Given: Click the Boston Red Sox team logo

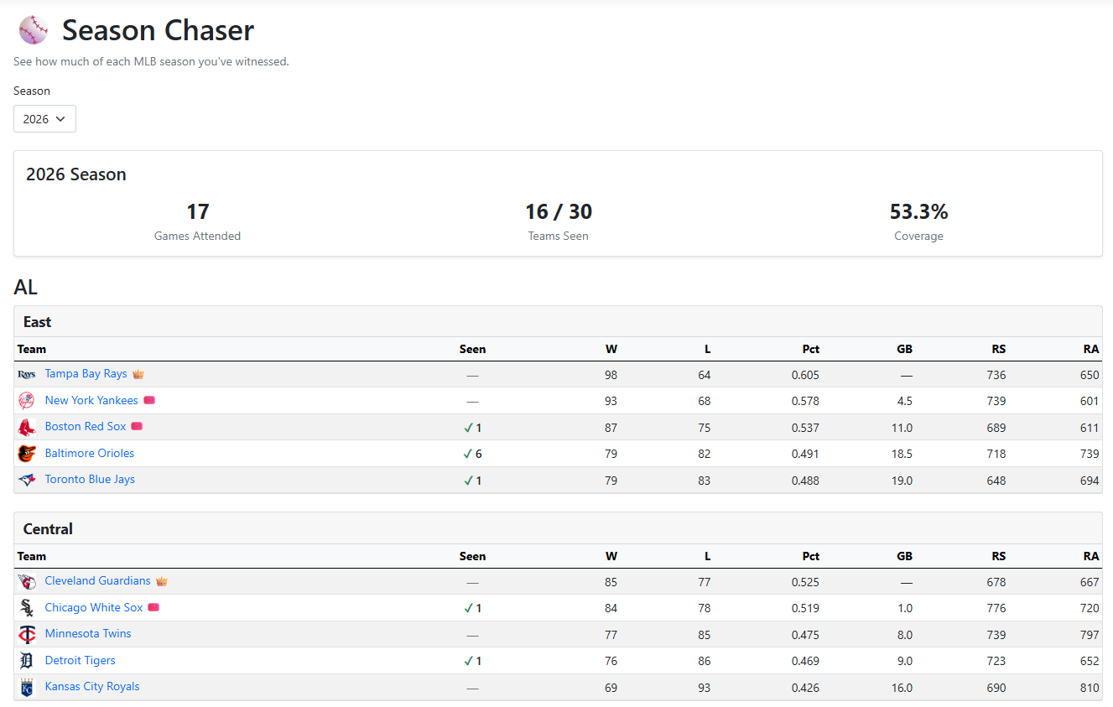Looking at the screenshot, I should (x=27, y=427).
